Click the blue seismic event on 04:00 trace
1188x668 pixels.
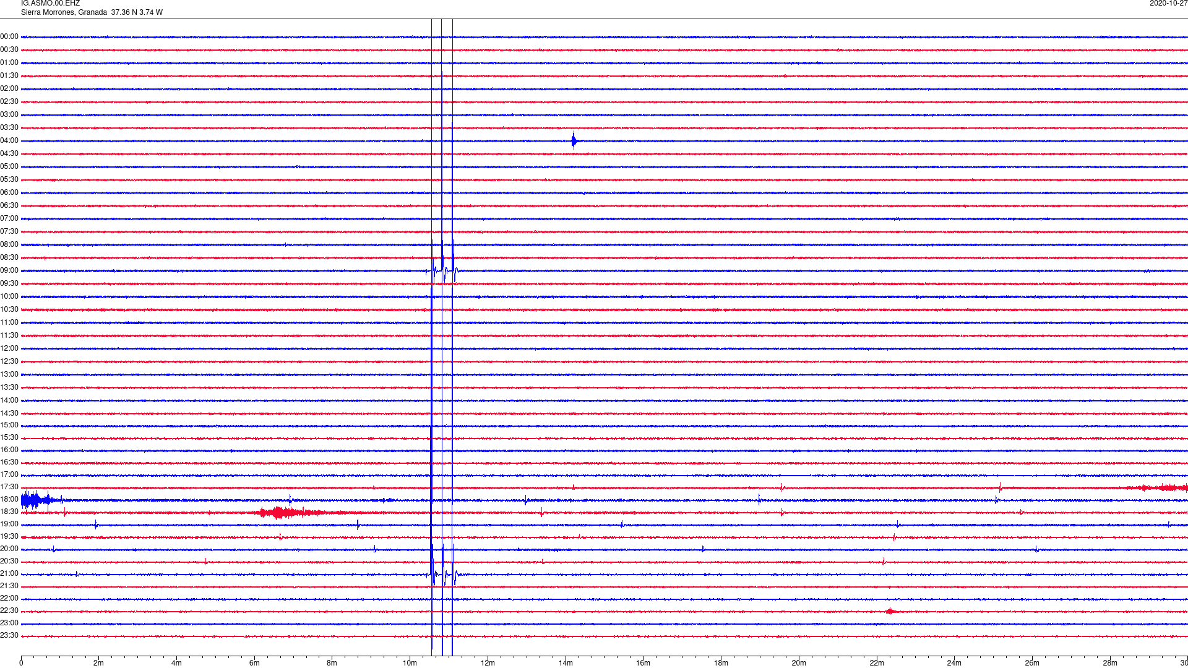coord(574,141)
